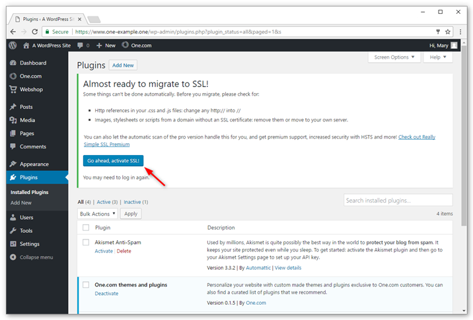
Task: Click the browser reload icon
Action: [x=35, y=32]
